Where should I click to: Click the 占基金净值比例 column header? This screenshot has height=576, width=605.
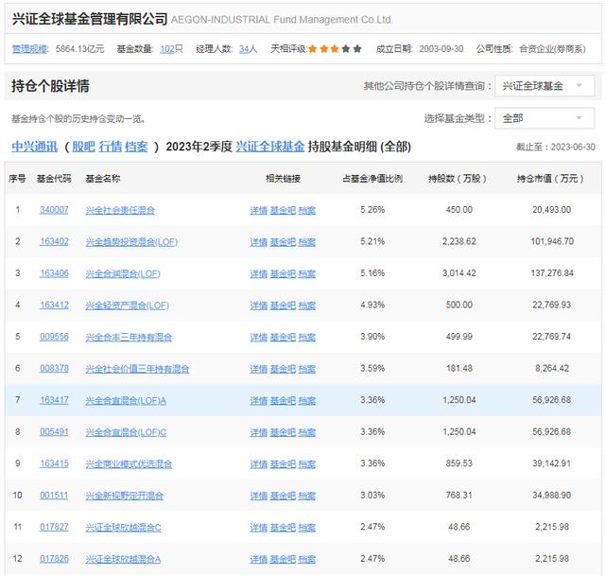pos(372,179)
